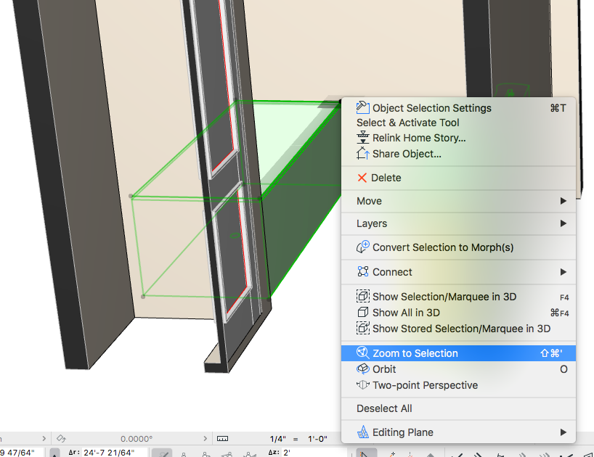Image resolution: width=594 pixels, height=457 pixels.
Task: Click the 0.0000° rotation angle value
Action: pyautogui.click(x=137, y=439)
